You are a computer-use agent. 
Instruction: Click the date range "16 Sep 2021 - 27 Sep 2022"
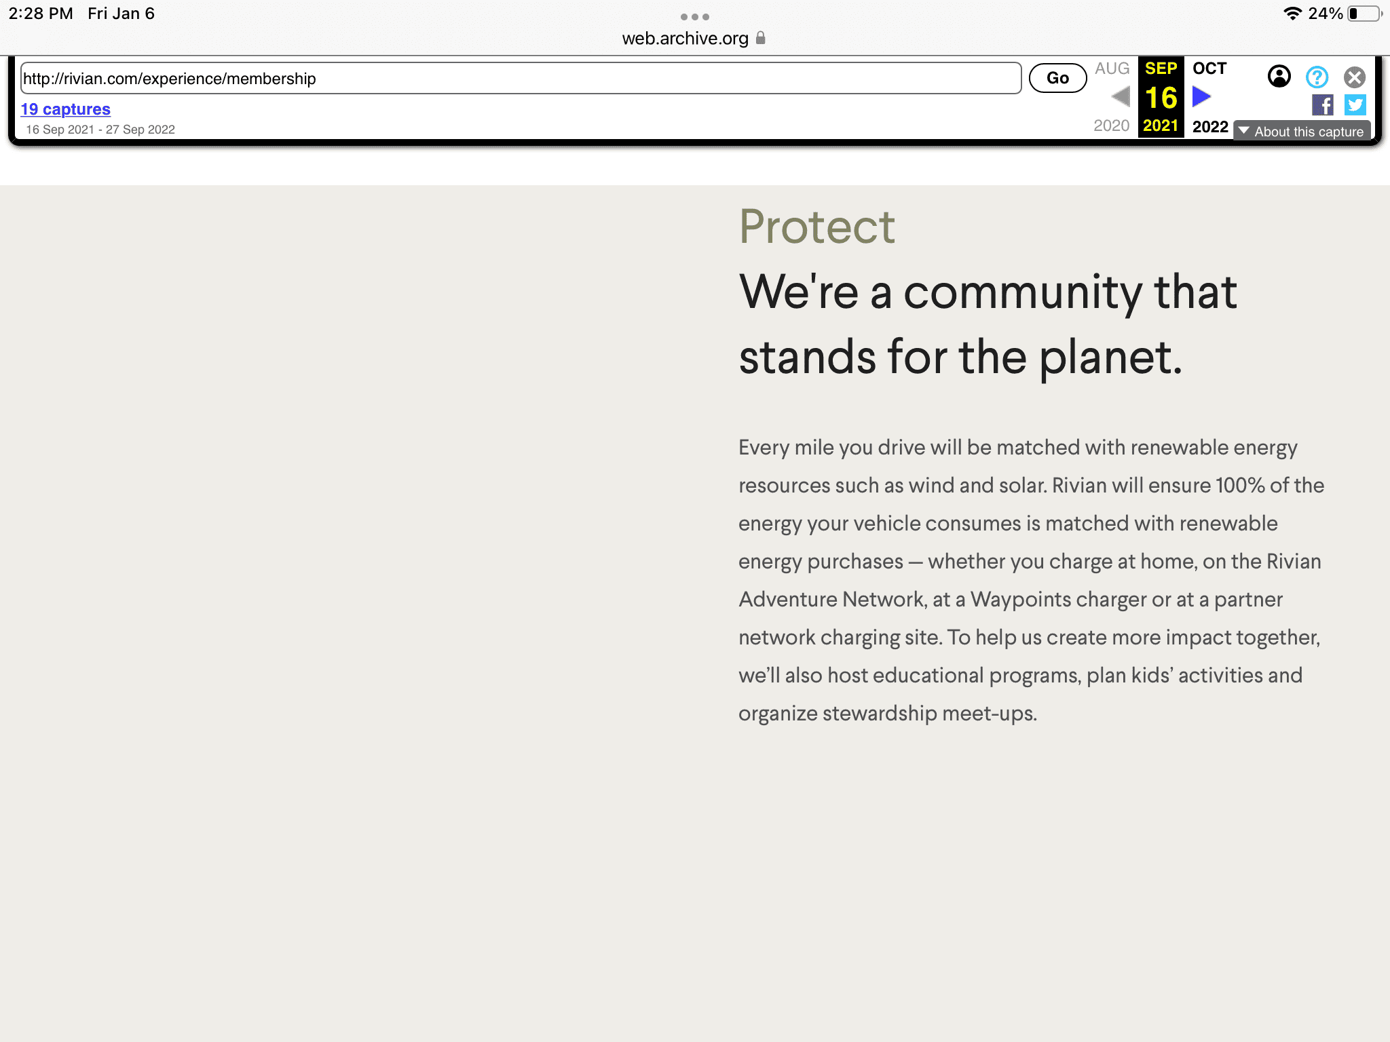click(100, 130)
